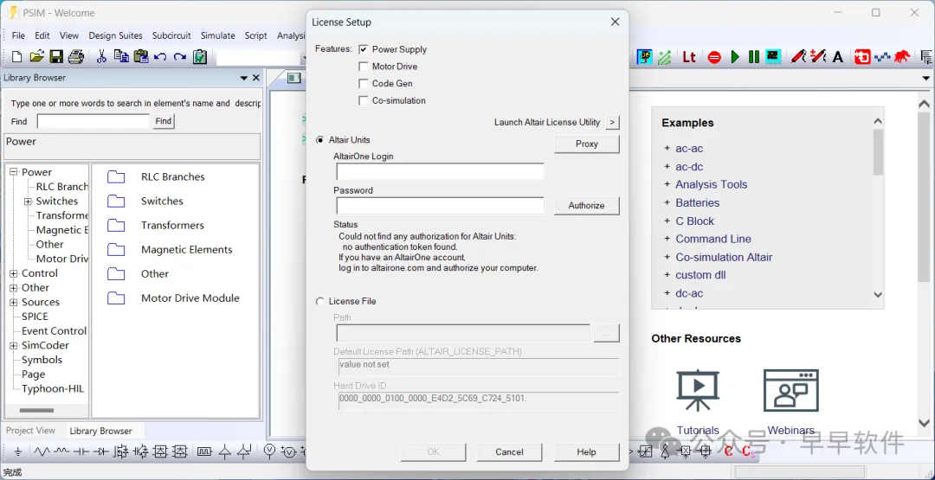Open a file using the folder icon
The height and width of the screenshot is (480, 935).
[x=36, y=56]
